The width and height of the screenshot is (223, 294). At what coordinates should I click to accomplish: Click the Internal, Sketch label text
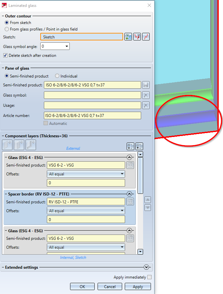click(73, 258)
